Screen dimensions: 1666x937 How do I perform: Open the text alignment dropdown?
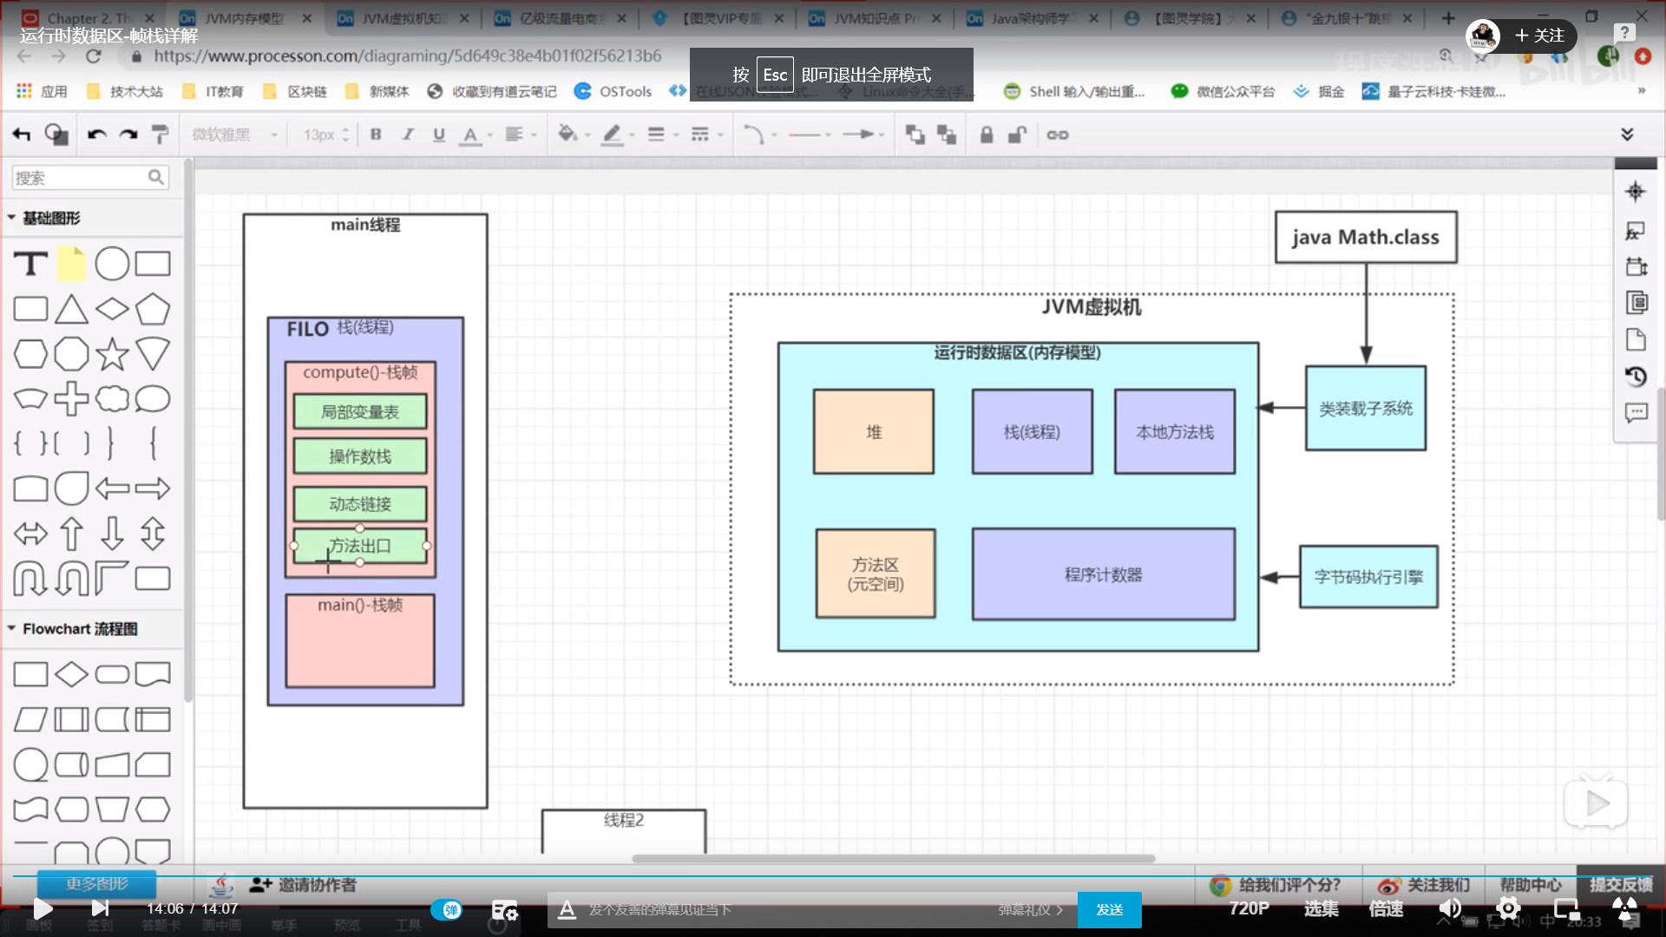[521, 134]
